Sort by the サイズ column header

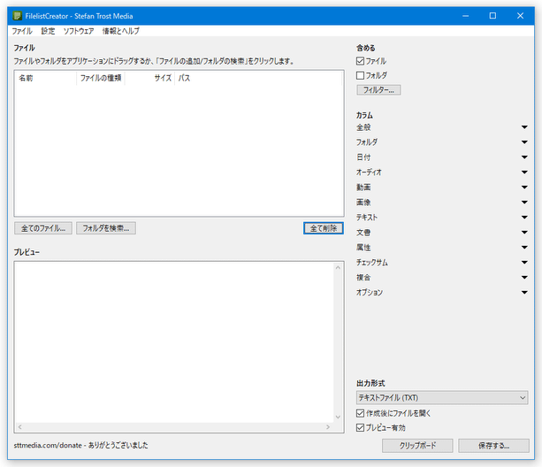(x=149, y=78)
